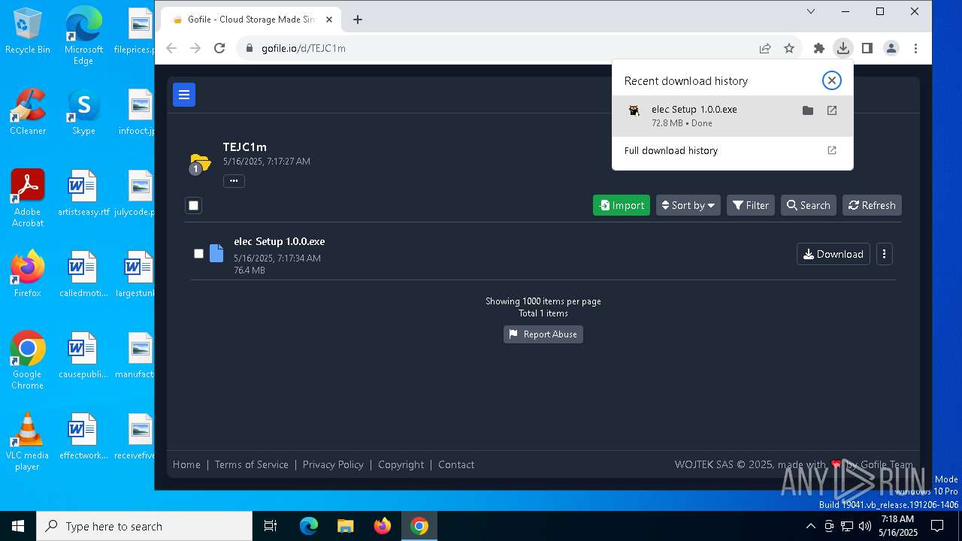Image resolution: width=962 pixels, height=541 pixels.
Task: Open File Explorer from taskbar
Action: pyautogui.click(x=345, y=526)
